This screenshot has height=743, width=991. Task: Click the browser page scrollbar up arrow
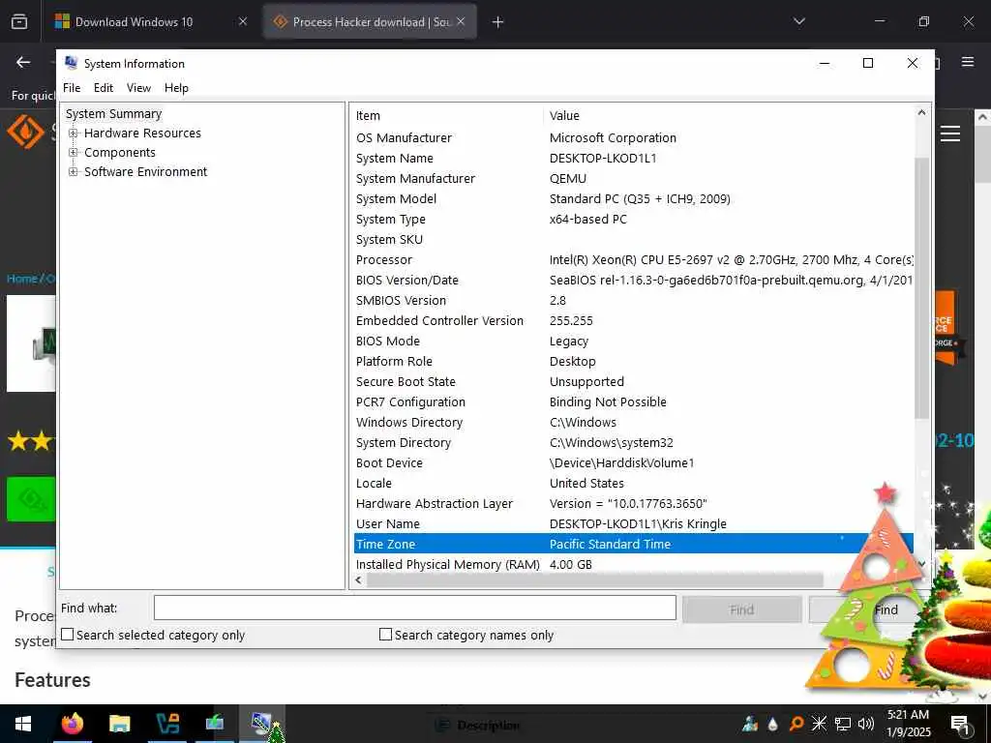[x=983, y=117]
